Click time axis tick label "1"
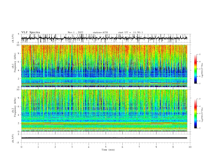Image resolution: width=214 pixels, height=165 pixels. pos(38,147)
